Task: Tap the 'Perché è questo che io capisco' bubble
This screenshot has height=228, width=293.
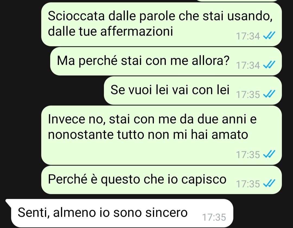Action: [x=161, y=180]
